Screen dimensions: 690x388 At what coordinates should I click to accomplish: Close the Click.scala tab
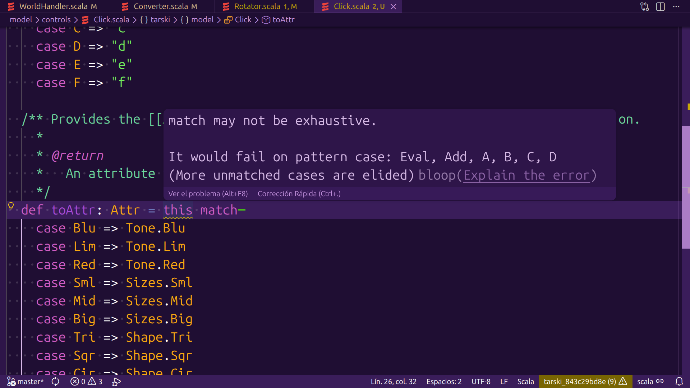[x=394, y=6]
